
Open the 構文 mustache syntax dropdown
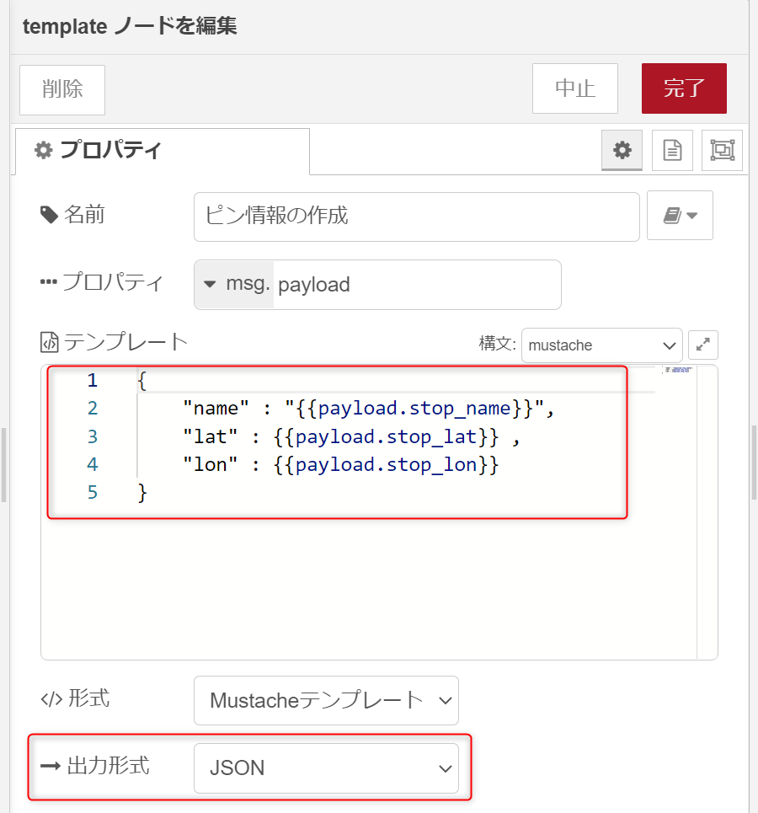coord(602,345)
